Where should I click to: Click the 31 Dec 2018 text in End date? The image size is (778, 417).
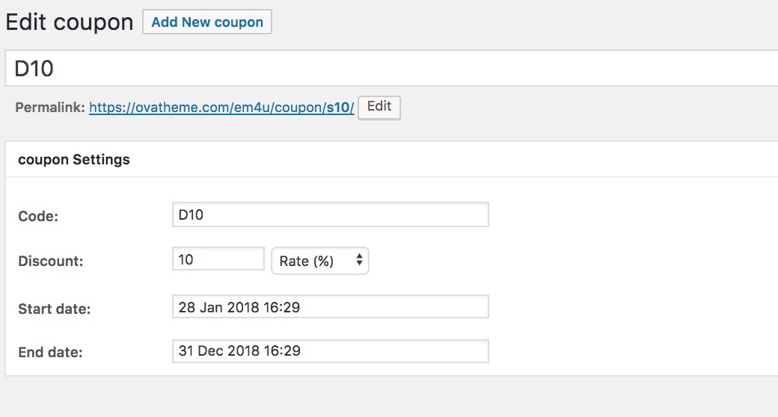pyautogui.click(x=212, y=351)
